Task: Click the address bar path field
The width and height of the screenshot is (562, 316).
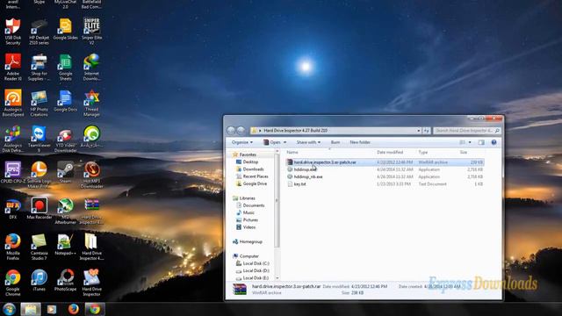Action: (335, 131)
